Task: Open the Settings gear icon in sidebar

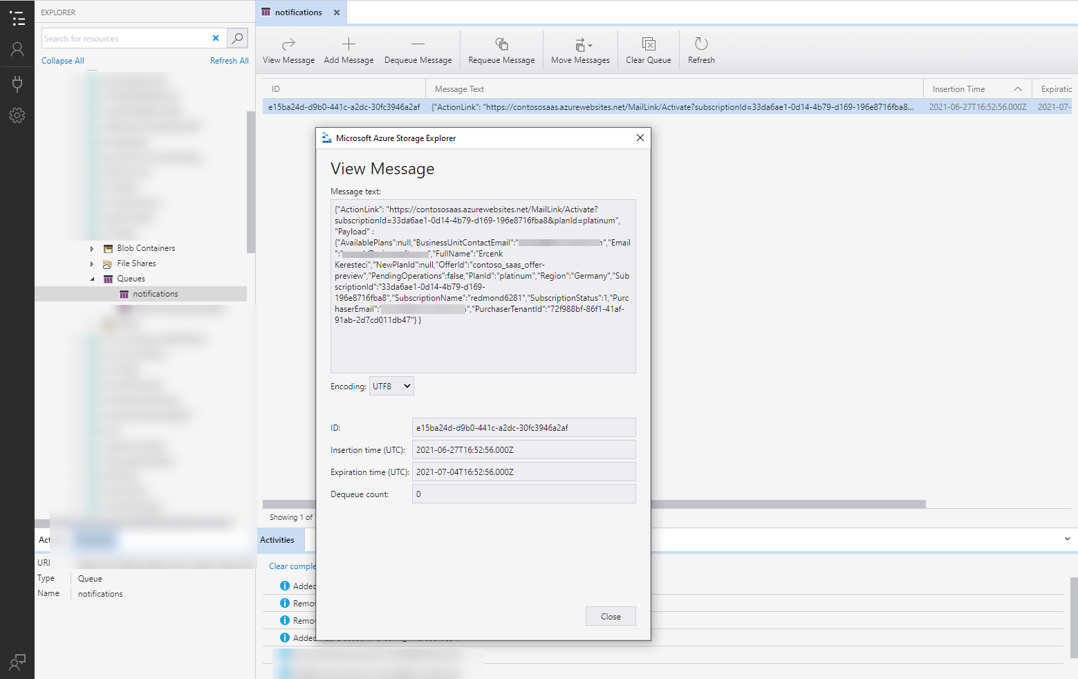Action: (17, 115)
